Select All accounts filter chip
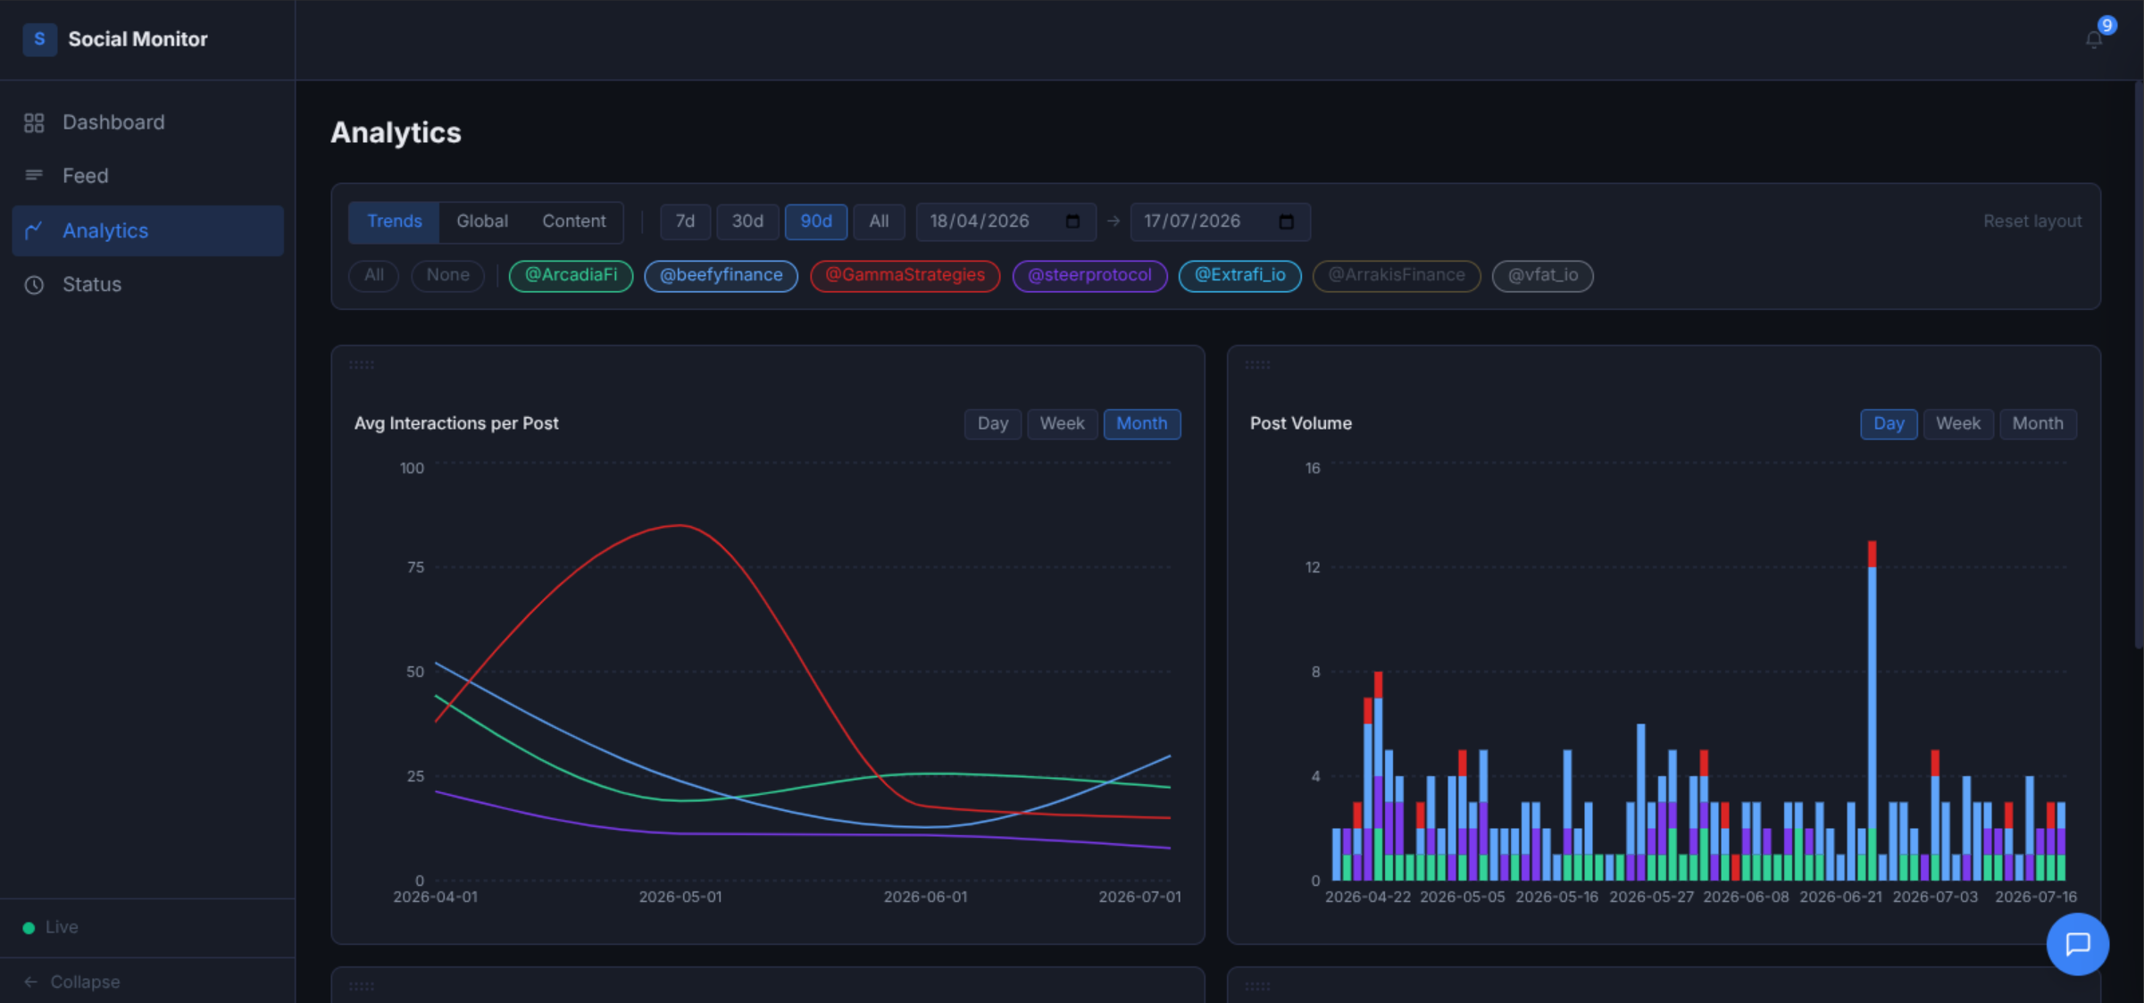2144x1003 pixels. click(374, 275)
